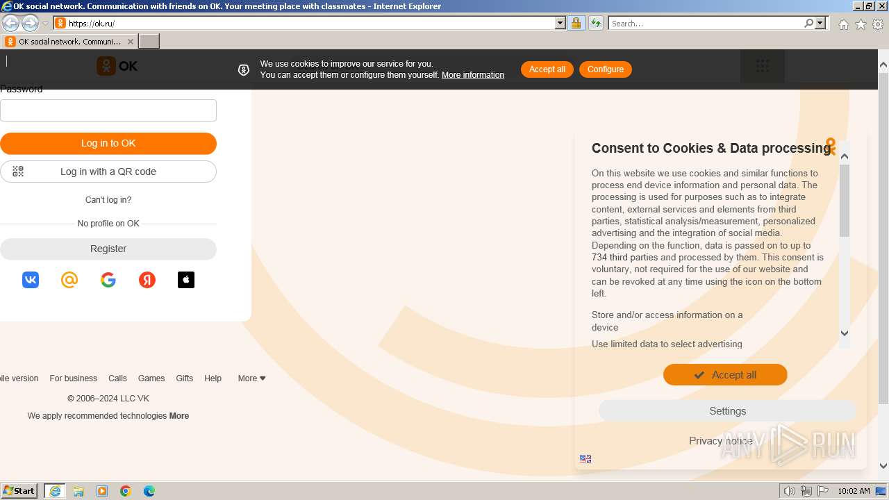
Task: Log in with the VK icon
Action: coord(31,280)
